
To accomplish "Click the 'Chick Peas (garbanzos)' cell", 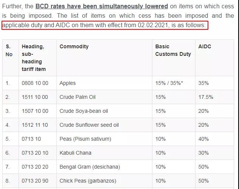I will coord(88,181).
